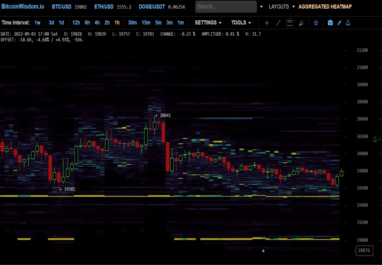
Task: Click the 19000 price axis label
Action: click(363, 240)
